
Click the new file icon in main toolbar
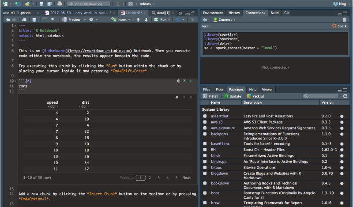[x=5, y=4]
